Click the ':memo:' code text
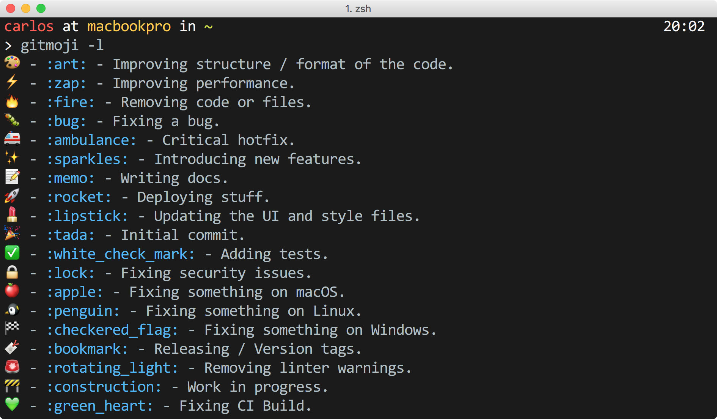This screenshot has height=419, width=717. (71, 178)
